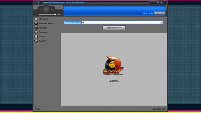This screenshot has width=201, height=113.
Task: Click the Download button beside the timer
Action: (159, 13)
